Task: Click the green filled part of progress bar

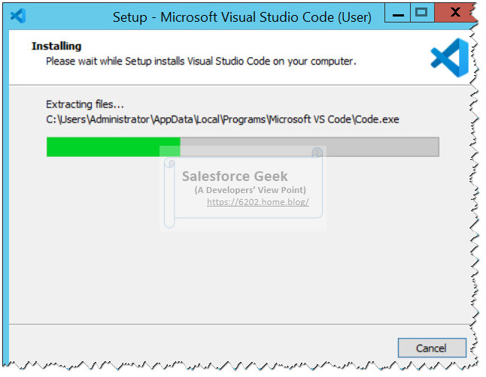Action: 114,146
